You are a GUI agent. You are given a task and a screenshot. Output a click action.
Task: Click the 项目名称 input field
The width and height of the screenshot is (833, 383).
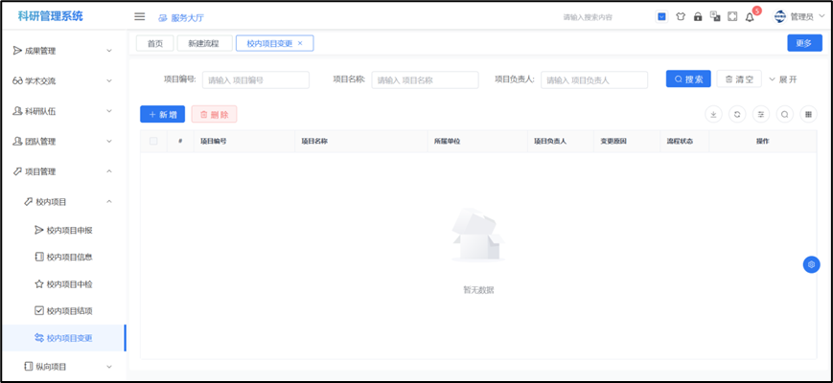click(425, 80)
